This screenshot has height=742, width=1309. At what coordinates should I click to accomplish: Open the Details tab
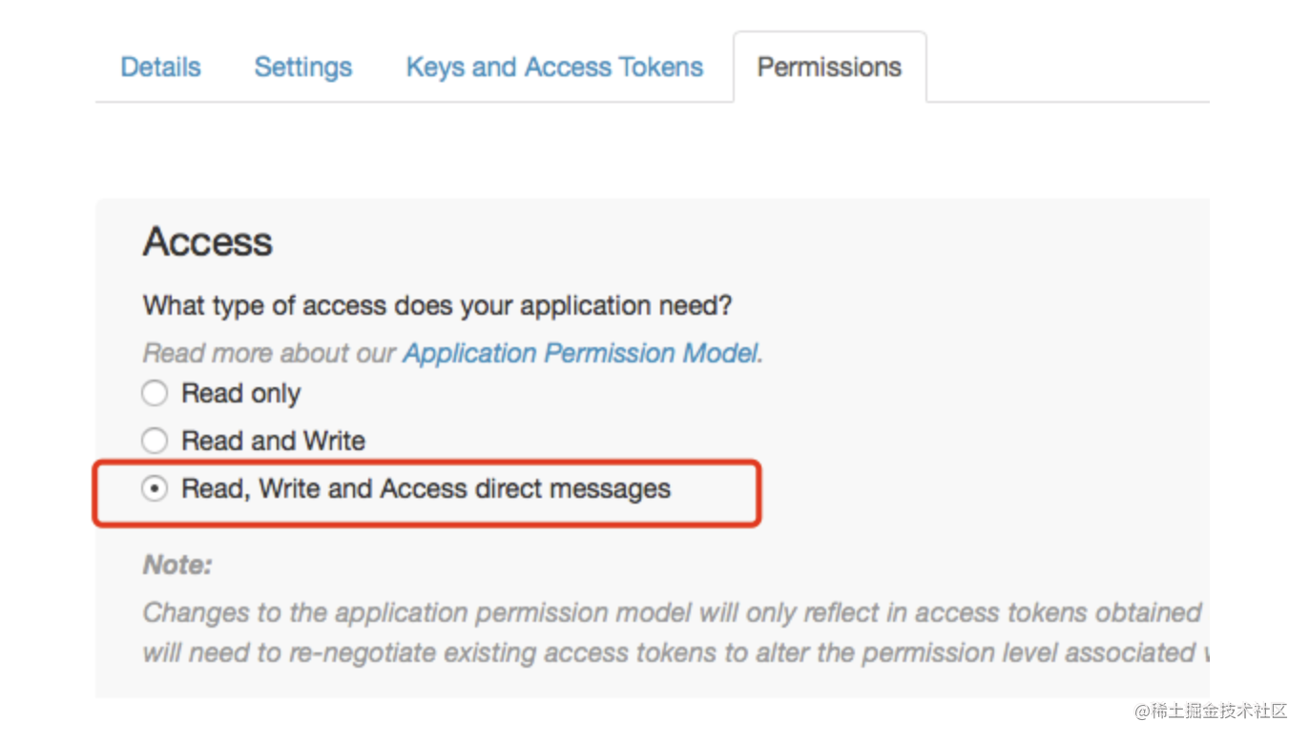click(160, 68)
